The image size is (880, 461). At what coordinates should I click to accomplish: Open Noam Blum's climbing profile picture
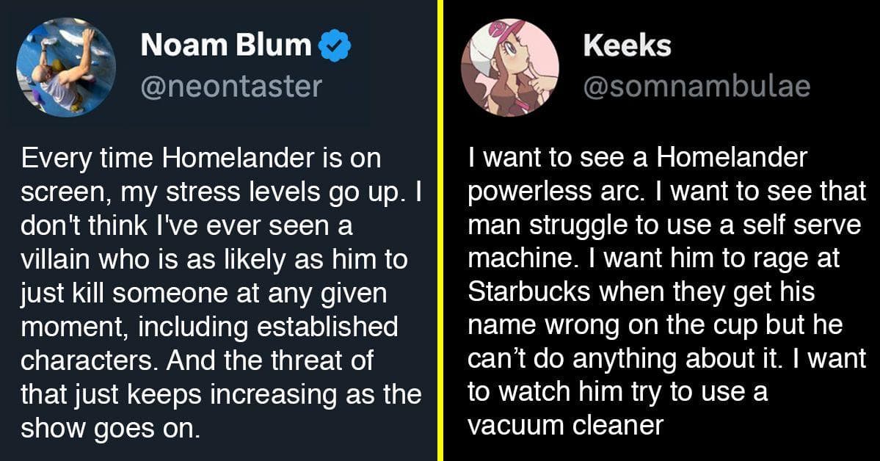coord(65,68)
